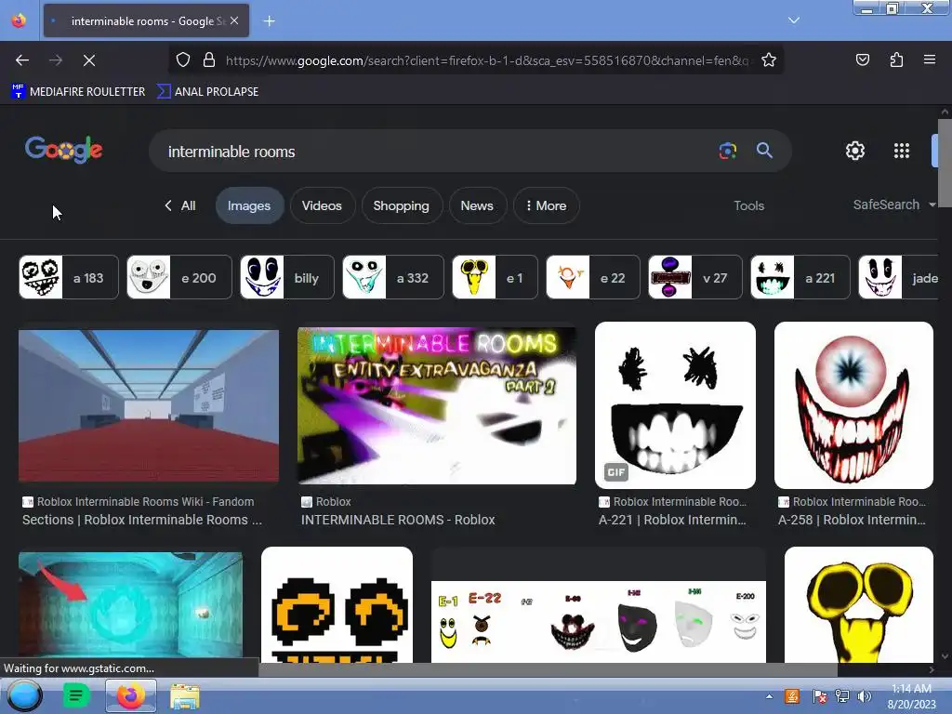
Task: Open Google quick settings gear
Action: point(855,151)
